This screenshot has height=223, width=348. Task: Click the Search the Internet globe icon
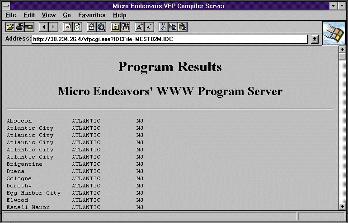click(x=101, y=27)
